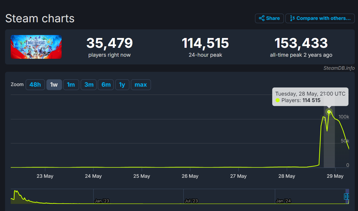The width and height of the screenshot is (358, 211).
Task: Click the 27 May axis label
Action: coord(238,176)
